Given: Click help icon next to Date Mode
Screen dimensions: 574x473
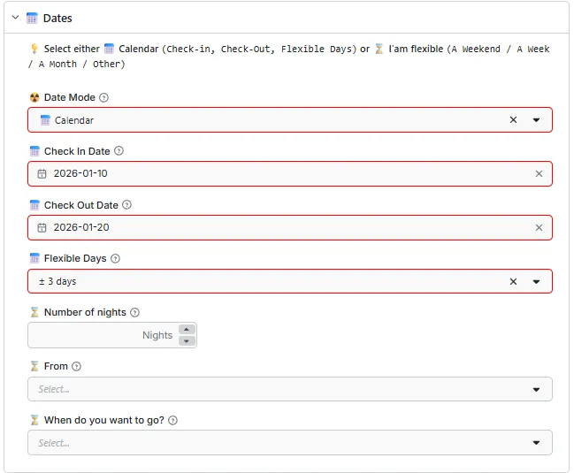Looking at the screenshot, I should (104, 98).
